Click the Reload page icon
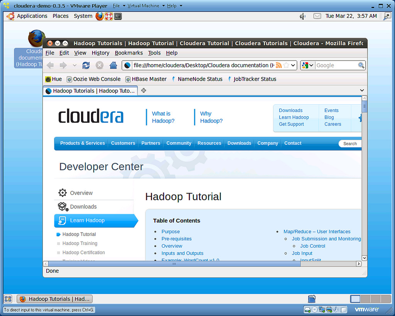This screenshot has height=316, width=395. pos(86,65)
